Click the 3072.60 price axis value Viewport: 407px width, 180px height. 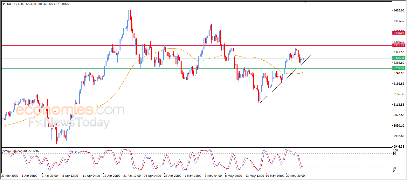399,115
